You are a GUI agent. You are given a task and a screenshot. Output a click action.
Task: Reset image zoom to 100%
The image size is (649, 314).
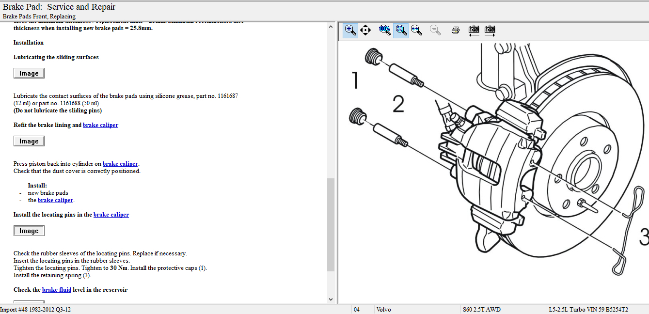(x=384, y=30)
